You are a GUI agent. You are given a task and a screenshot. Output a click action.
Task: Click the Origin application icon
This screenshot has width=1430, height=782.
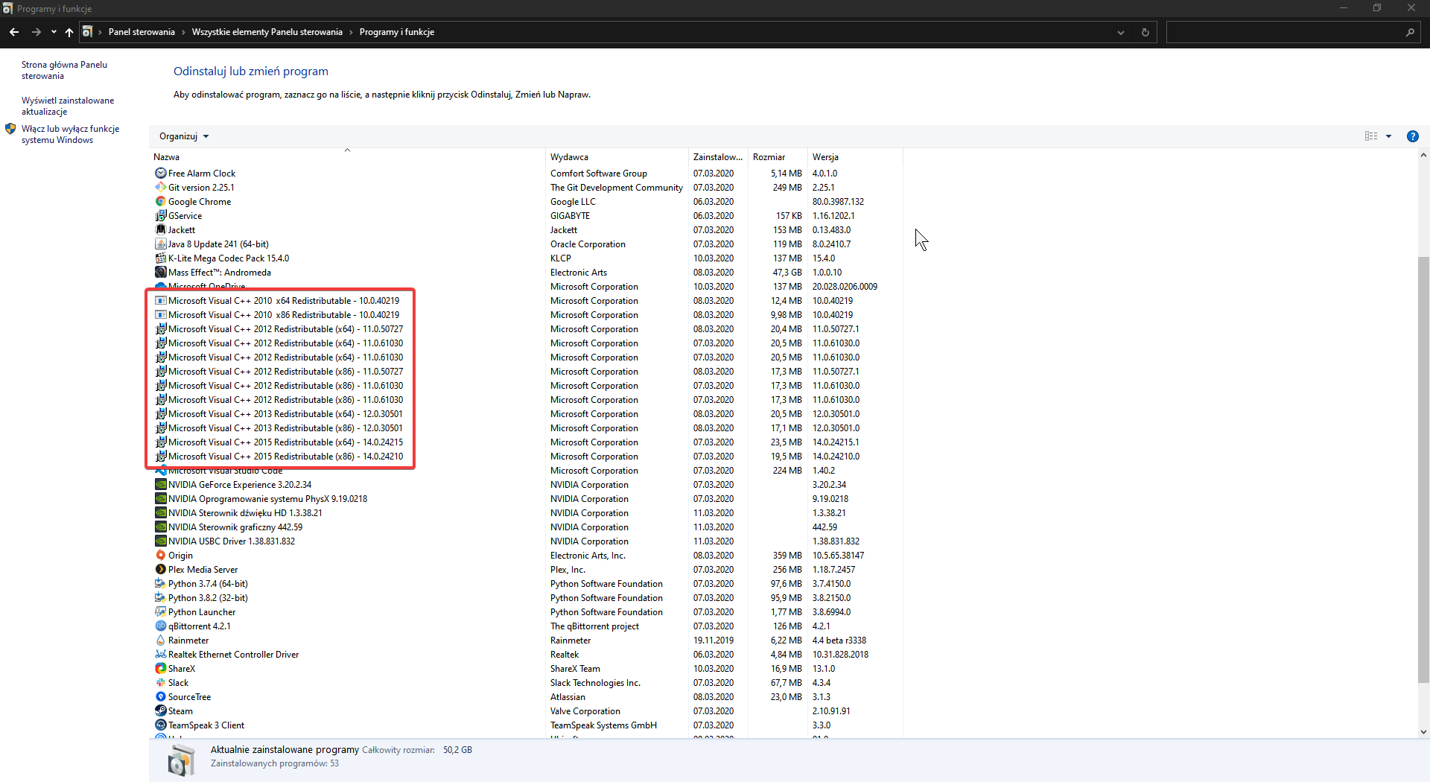point(160,556)
